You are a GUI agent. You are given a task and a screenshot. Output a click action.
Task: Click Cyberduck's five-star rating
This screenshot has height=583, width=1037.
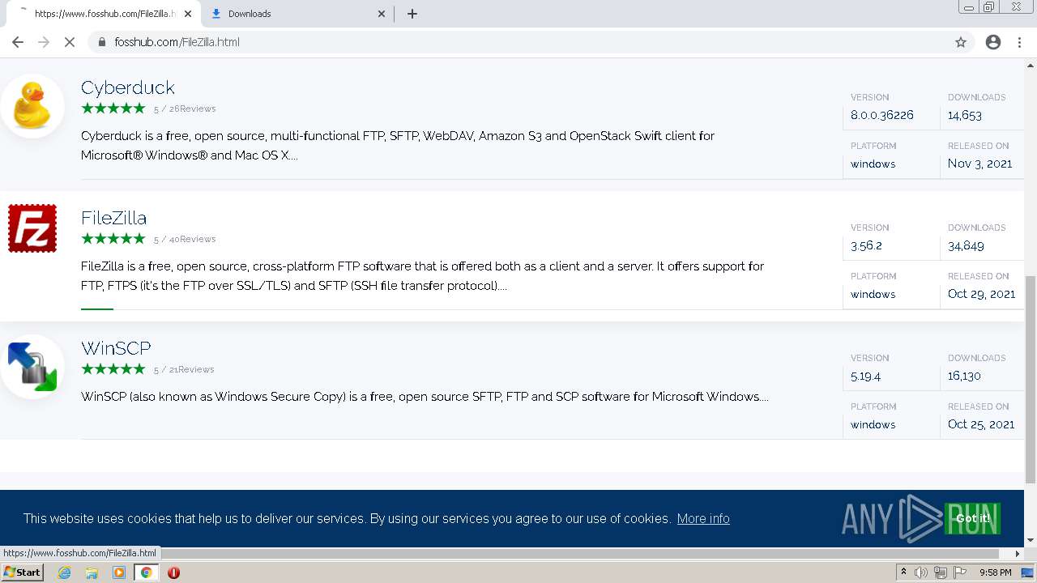click(x=113, y=109)
